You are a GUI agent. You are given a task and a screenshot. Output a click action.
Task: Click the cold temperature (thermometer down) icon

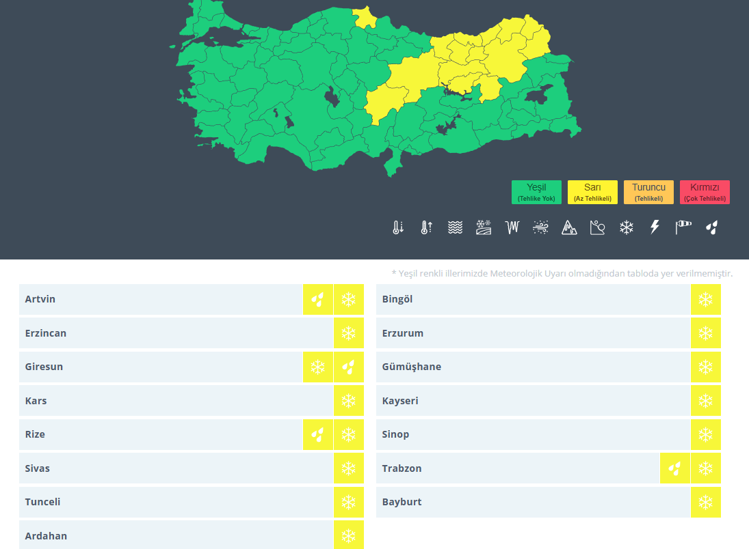(398, 227)
